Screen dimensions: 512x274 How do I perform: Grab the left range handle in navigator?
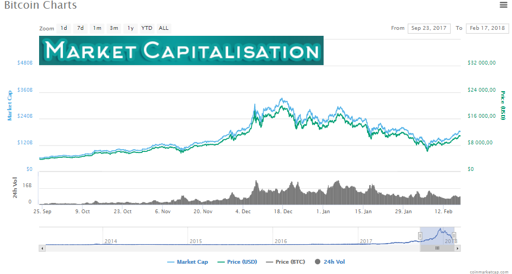pos(420,235)
